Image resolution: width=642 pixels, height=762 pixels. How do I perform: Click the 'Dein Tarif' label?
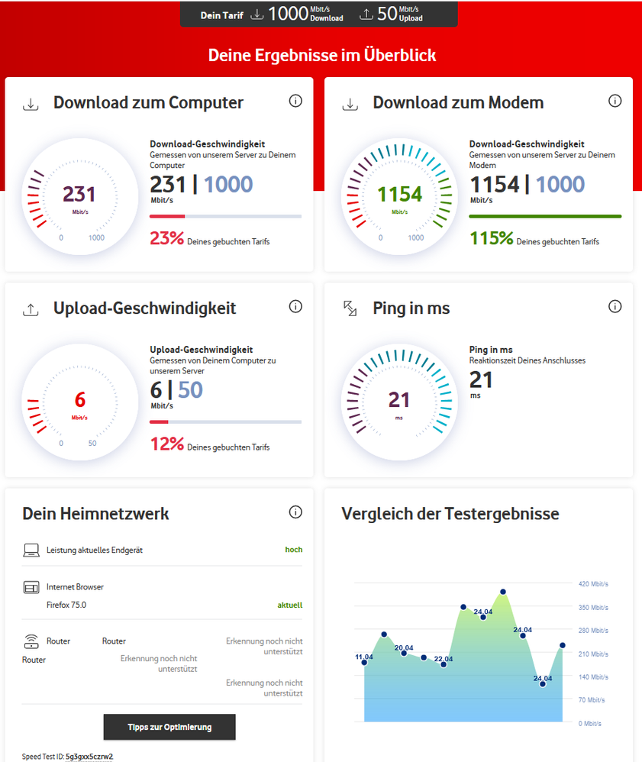[x=221, y=15]
